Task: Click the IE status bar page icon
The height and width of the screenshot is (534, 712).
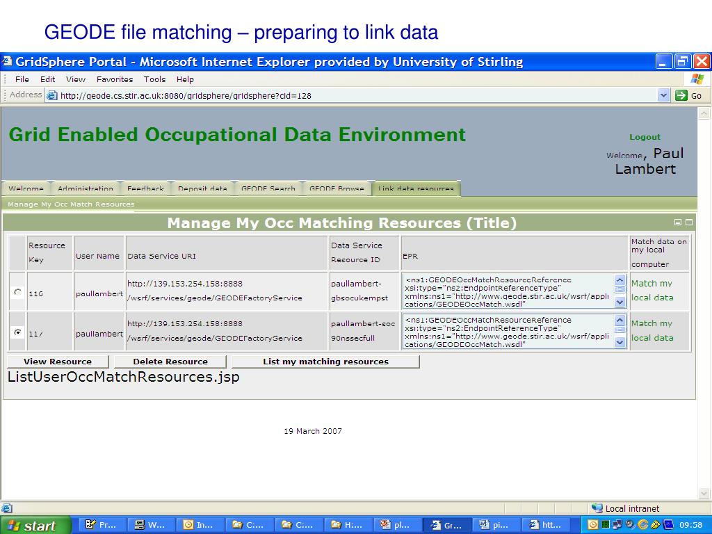Action: tap(7, 508)
